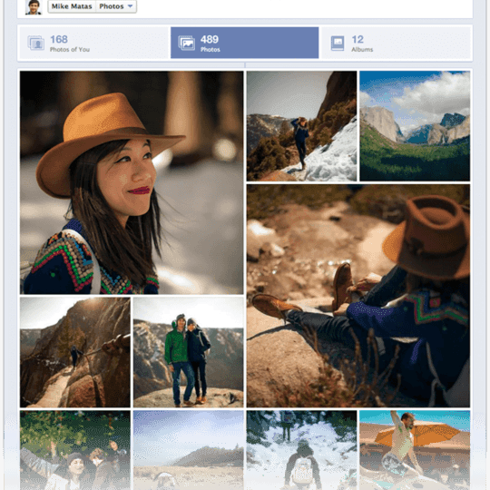Screen dimensions: 490x490
Task: Open backpacker in snowy woods photo
Action: (301, 450)
